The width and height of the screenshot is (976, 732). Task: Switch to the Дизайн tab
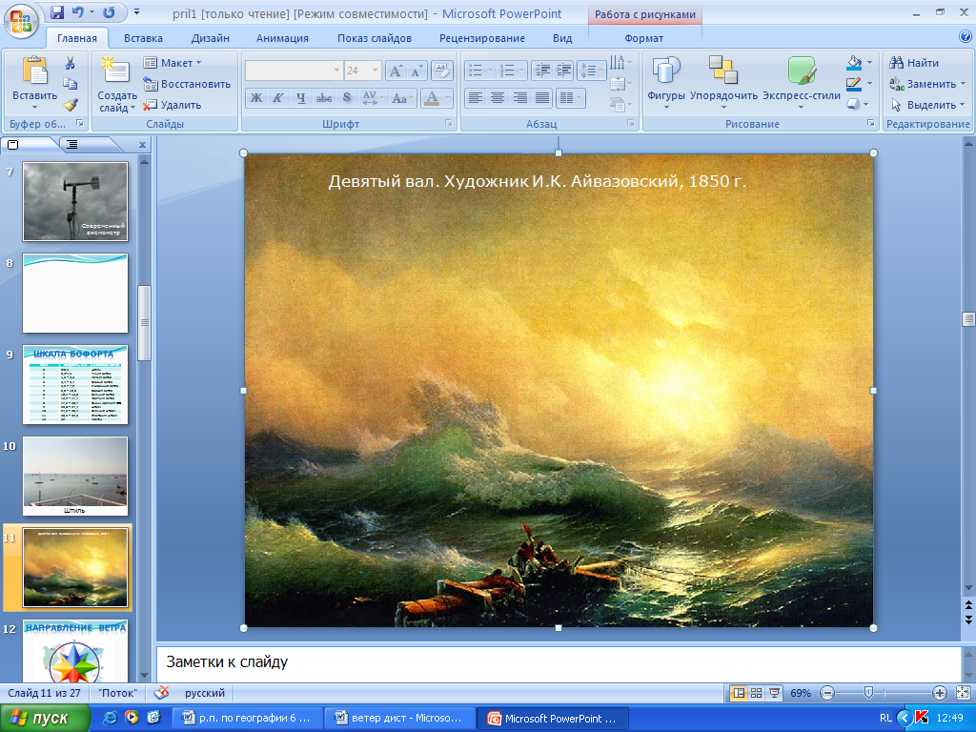(211, 38)
